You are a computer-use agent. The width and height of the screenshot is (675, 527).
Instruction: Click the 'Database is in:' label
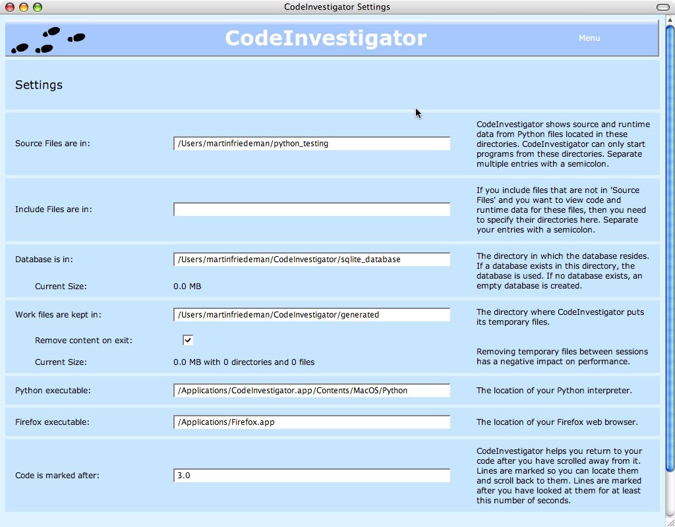click(x=44, y=260)
